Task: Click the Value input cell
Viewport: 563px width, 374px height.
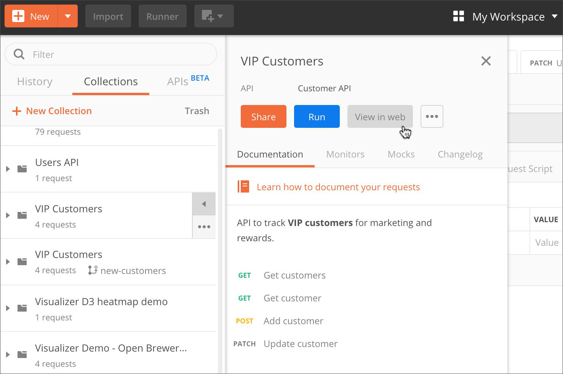Action: coord(547,243)
